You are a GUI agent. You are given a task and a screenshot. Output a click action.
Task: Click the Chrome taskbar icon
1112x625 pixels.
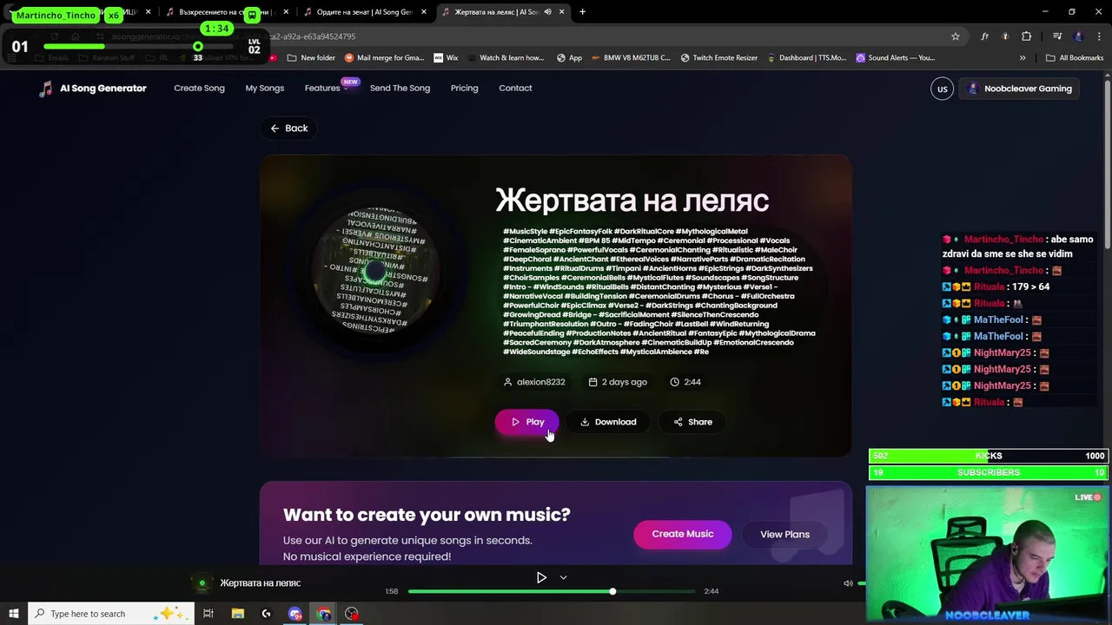tap(324, 614)
